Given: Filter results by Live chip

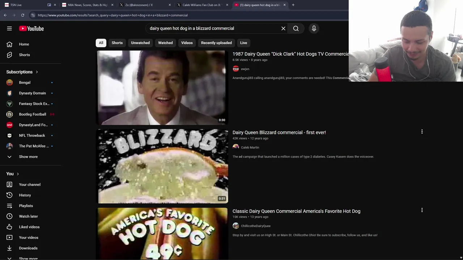Looking at the screenshot, I should tap(243, 43).
